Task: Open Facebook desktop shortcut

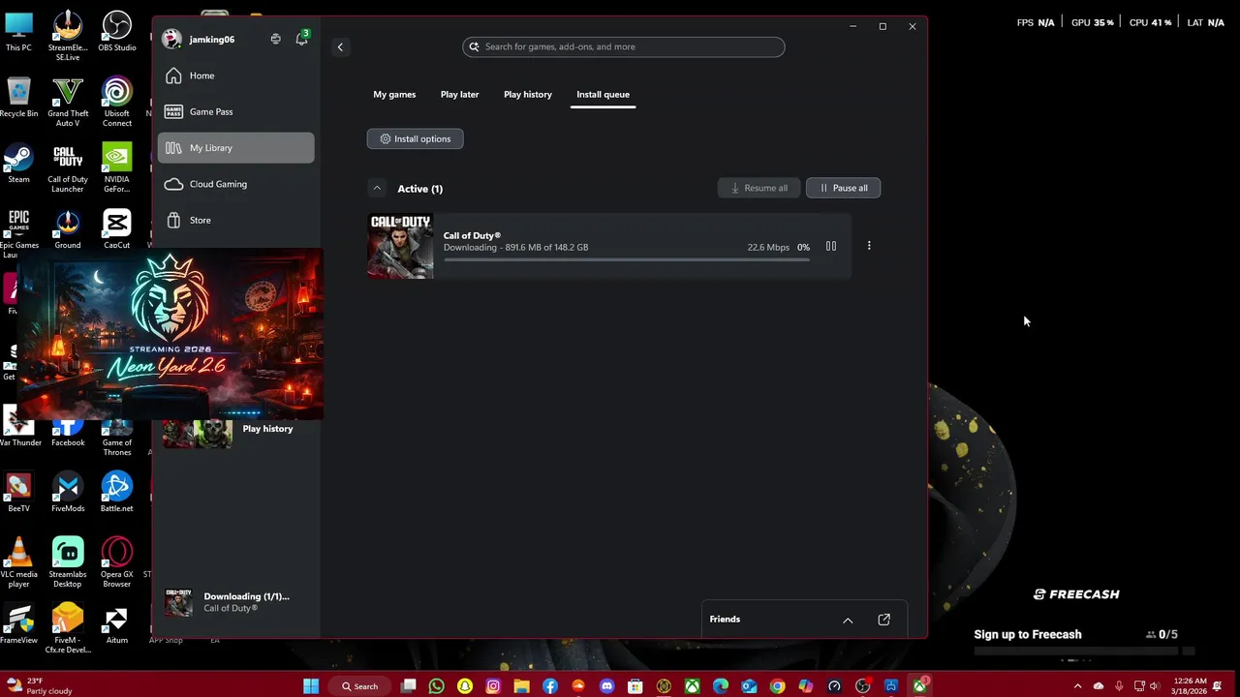Action: [68, 433]
